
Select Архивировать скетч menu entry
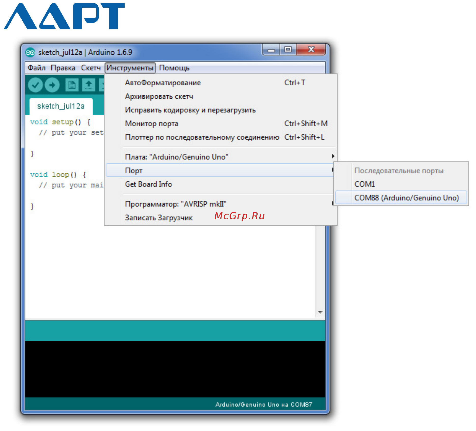(221, 96)
